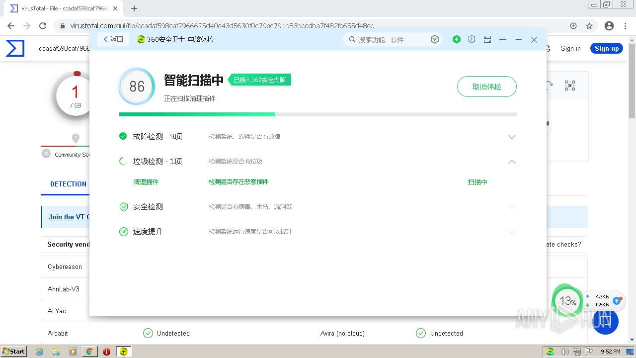
Task: Click the VirusTotal logo in browser page
Action: pos(15,48)
